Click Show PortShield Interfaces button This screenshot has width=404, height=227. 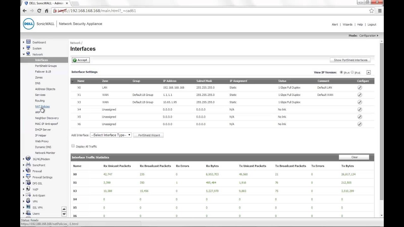(350, 60)
